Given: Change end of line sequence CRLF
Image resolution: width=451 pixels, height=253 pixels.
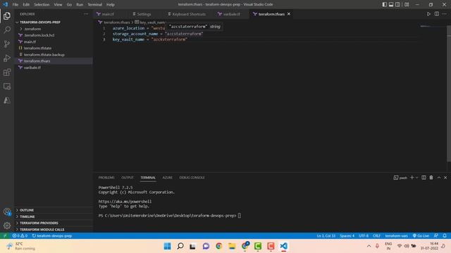Looking at the screenshot, I should click(x=376, y=236).
